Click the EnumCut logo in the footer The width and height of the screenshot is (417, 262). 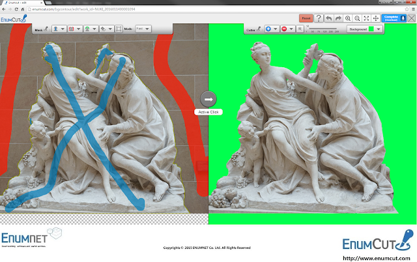tap(378, 240)
